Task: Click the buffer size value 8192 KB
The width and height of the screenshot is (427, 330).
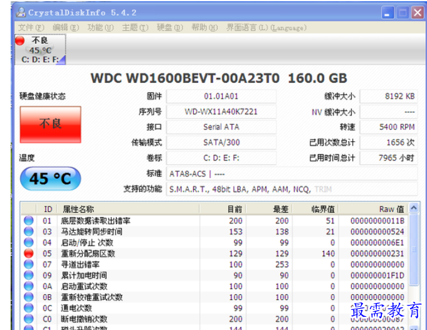Action: [x=389, y=96]
